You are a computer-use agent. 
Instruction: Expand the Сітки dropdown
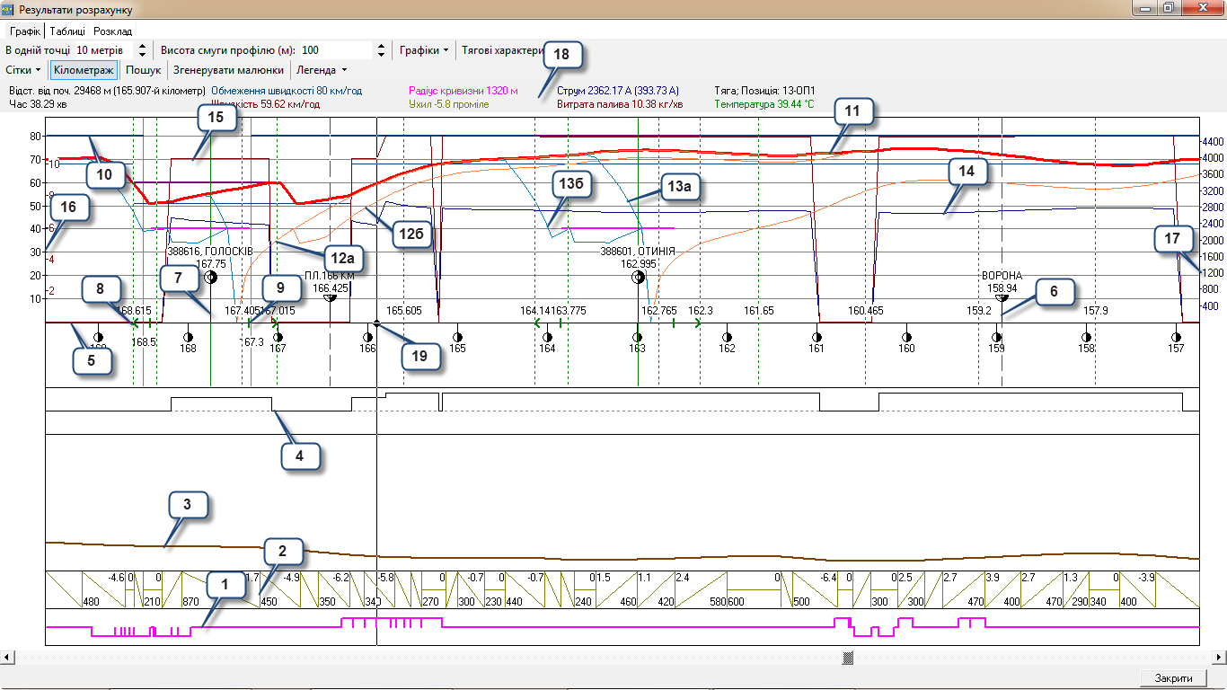24,70
